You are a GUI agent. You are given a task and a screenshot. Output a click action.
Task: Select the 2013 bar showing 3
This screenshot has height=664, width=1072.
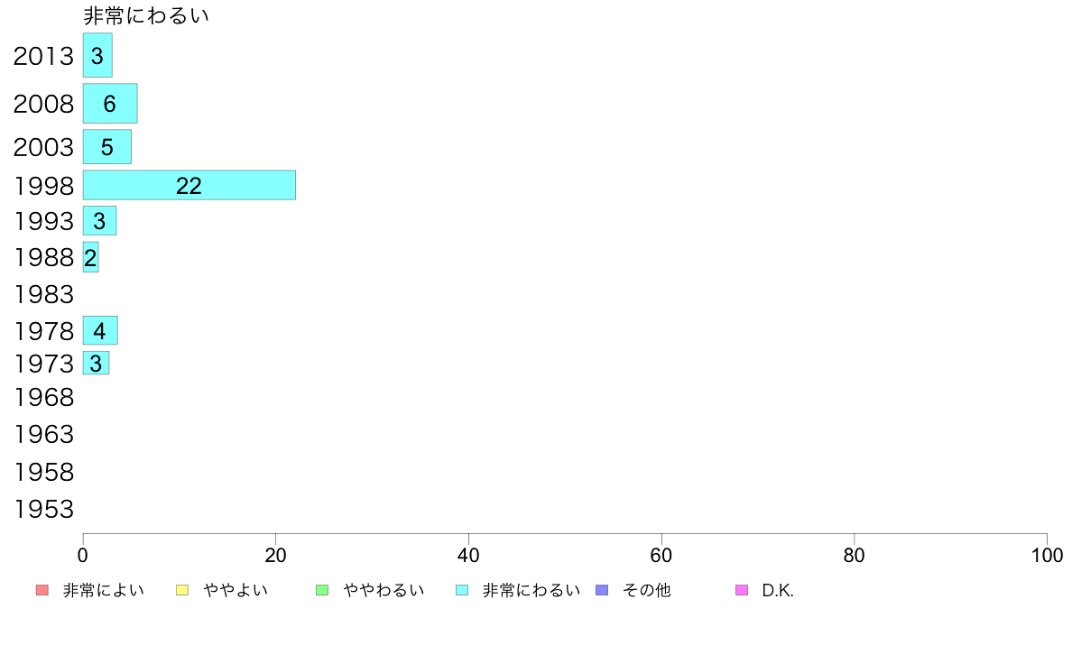[97, 55]
